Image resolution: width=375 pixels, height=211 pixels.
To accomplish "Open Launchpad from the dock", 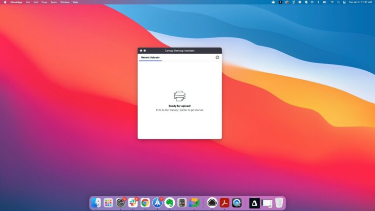I will (108, 203).
